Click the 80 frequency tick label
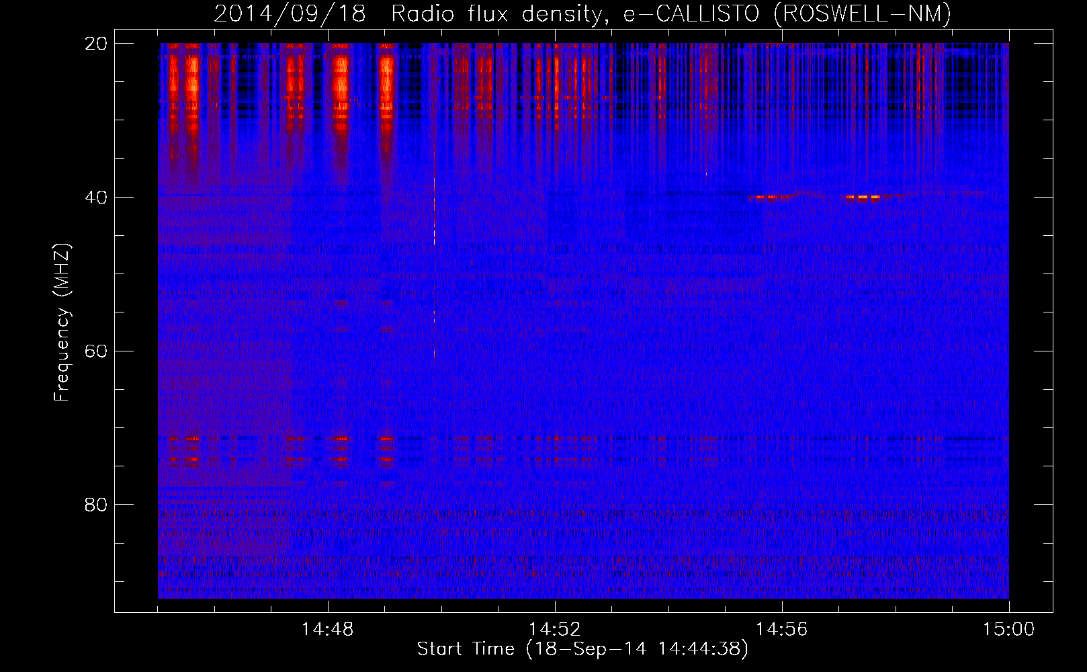Viewport: 1087px width, 672px height. [x=96, y=505]
